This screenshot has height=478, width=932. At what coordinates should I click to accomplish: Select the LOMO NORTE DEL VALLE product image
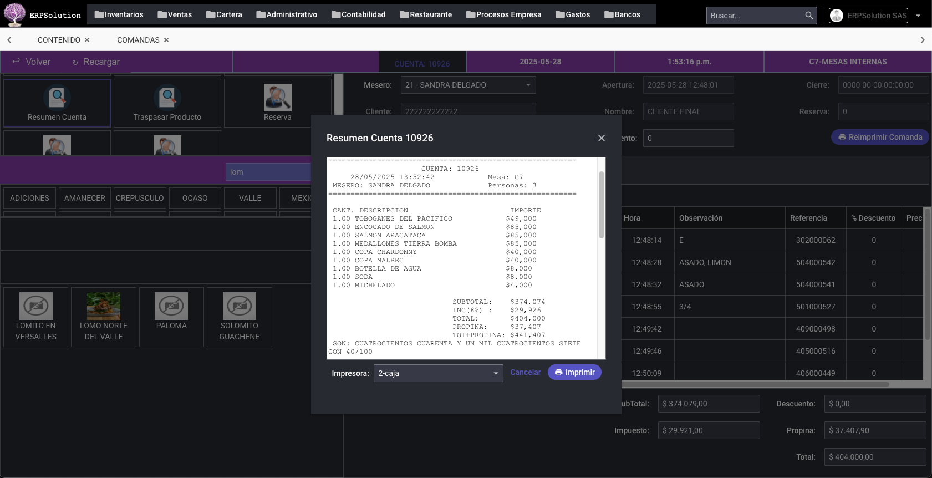[104, 306]
